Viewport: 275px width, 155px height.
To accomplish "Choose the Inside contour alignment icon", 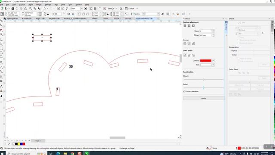I will coord(189,26).
